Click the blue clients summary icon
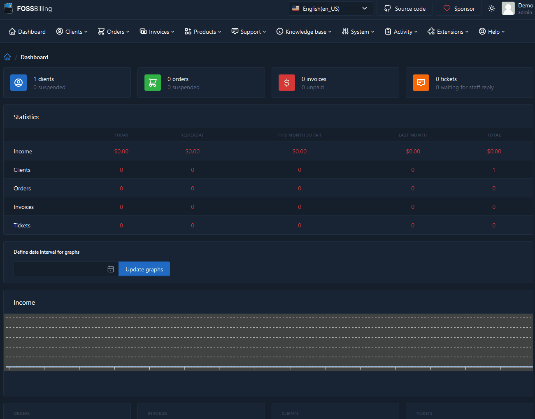Screen dimensions: 535x419 tap(19, 83)
